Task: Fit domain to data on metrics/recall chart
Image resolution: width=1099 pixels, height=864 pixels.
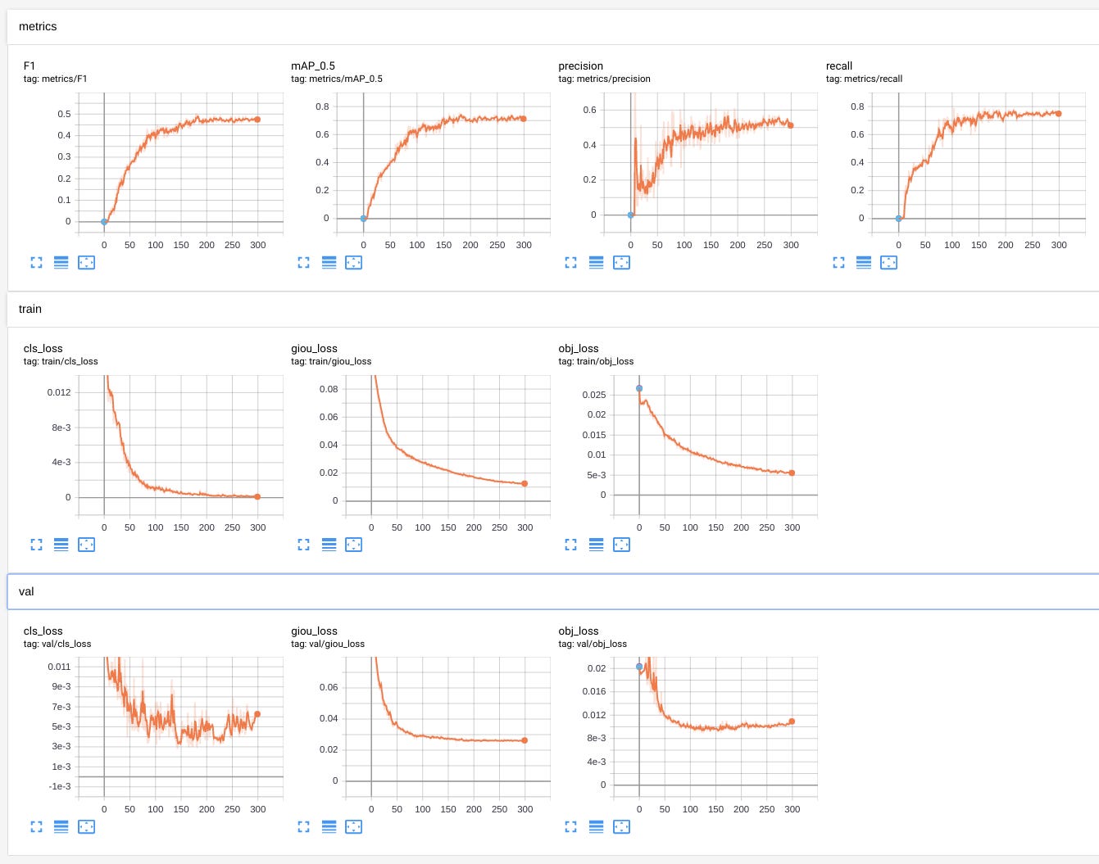Action: point(888,263)
